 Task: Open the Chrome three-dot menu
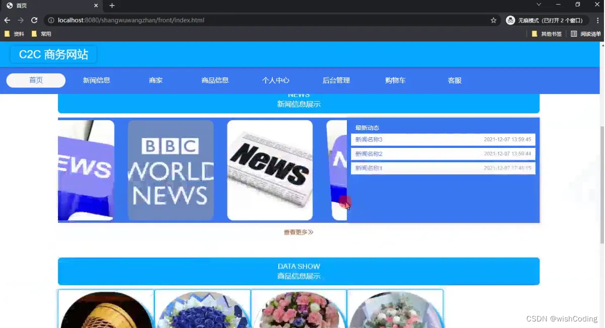click(597, 20)
